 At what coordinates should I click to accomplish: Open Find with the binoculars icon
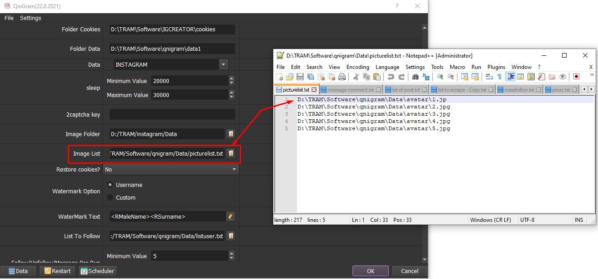[x=415, y=77]
